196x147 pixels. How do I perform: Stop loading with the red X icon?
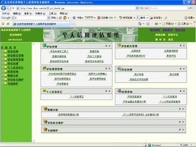[147, 8]
